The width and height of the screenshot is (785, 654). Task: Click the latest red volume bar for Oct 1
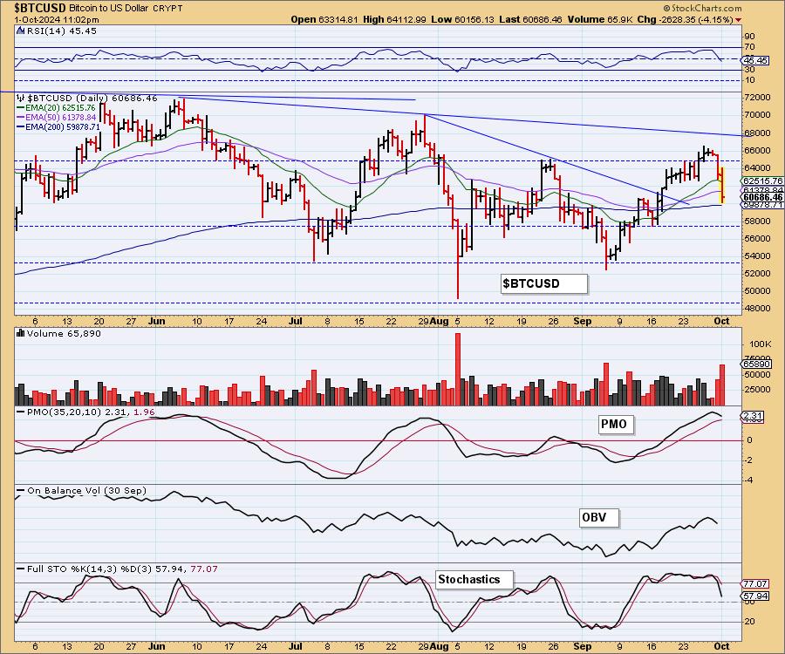[722, 385]
